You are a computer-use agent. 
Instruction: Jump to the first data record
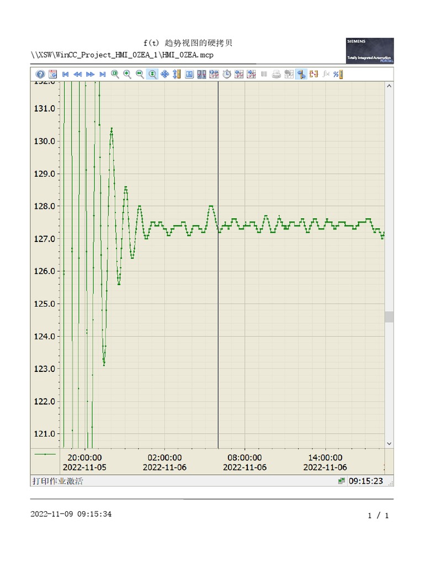pos(65,75)
